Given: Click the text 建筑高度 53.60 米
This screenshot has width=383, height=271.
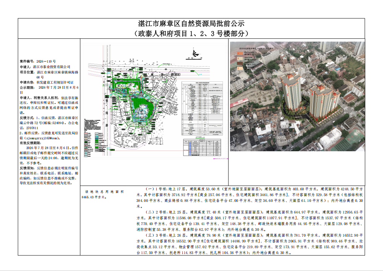Looking at the screenshot, I should pyautogui.click(x=205, y=189).
